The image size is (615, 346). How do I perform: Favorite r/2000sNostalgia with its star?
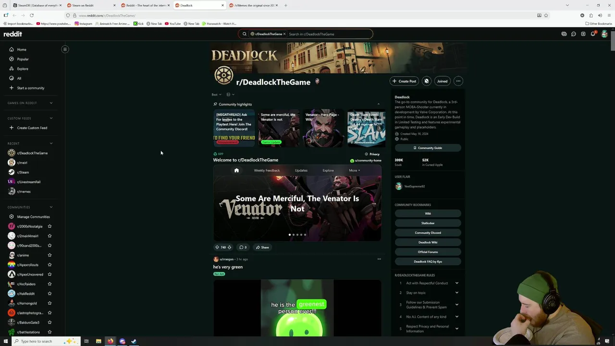(x=49, y=226)
